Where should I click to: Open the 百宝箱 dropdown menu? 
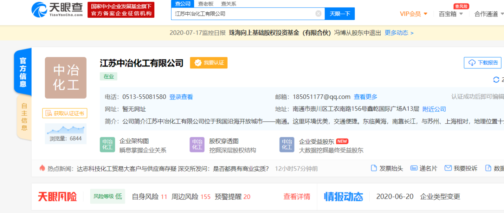[x=451, y=14]
